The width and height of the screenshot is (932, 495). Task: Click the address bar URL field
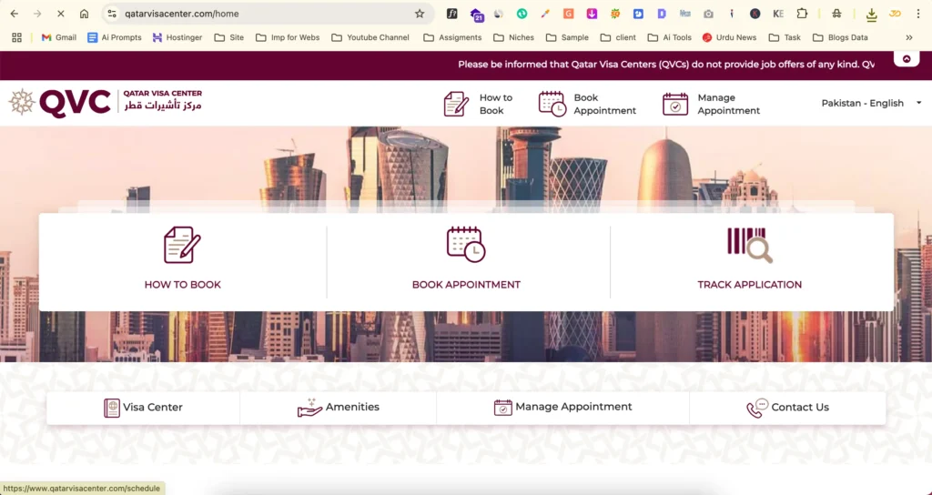[264, 14]
